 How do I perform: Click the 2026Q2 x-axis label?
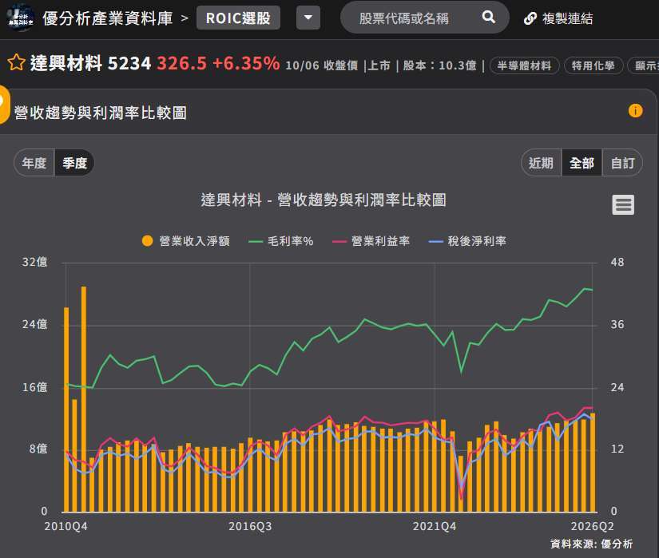592,526
